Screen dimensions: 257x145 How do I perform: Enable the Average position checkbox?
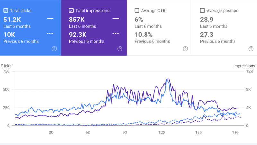click(x=202, y=11)
